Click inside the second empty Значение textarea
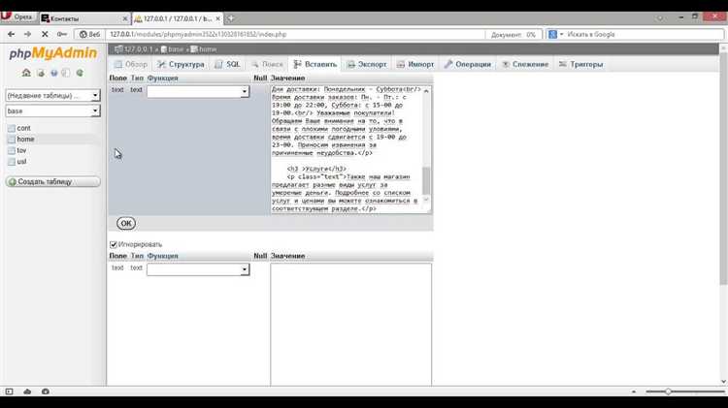This screenshot has width=728, height=408. (x=351, y=325)
